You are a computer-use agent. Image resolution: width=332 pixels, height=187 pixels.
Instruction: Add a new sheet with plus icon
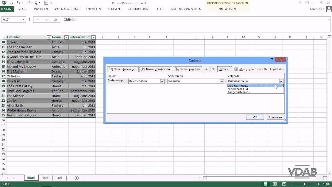[77, 178]
